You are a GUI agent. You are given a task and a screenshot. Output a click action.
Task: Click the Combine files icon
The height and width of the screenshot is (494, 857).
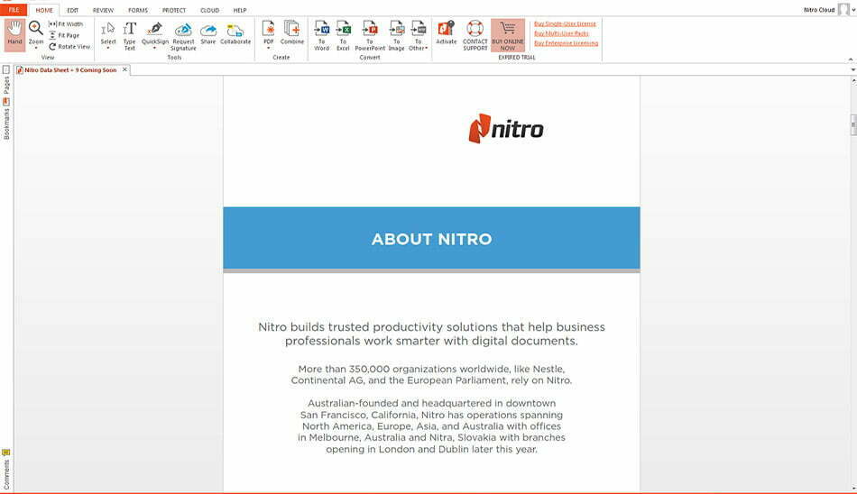click(291, 34)
